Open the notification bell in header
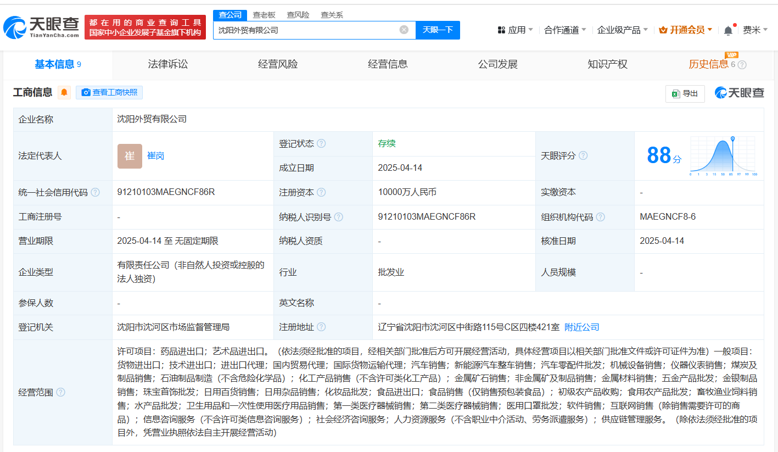 728,30
